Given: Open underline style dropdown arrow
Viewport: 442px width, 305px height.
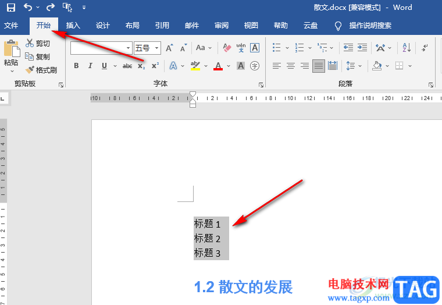Looking at the screenshot, I should [x=115, y=66].
